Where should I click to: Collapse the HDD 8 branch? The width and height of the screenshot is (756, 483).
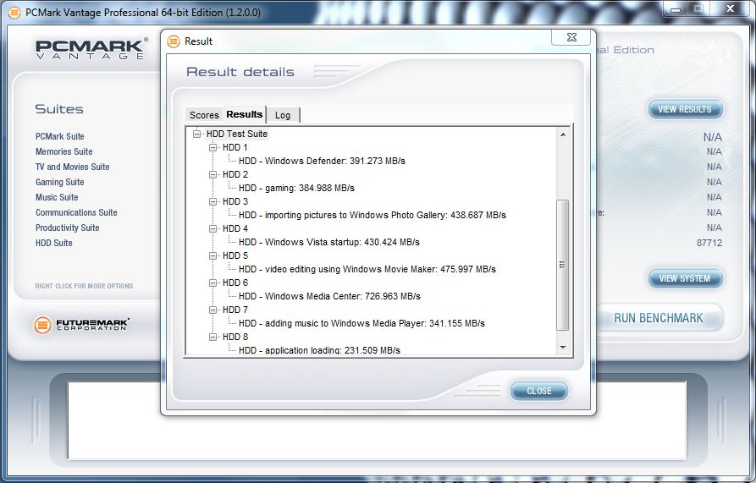pyautogui.click(x=213, y=337)
